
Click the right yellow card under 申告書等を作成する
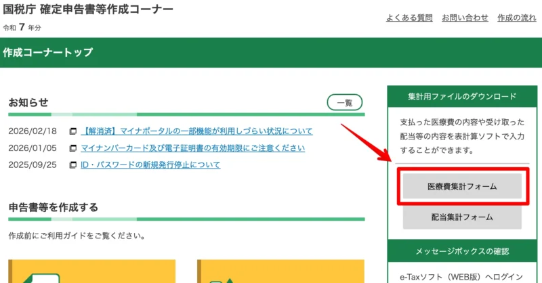point(280,271)
